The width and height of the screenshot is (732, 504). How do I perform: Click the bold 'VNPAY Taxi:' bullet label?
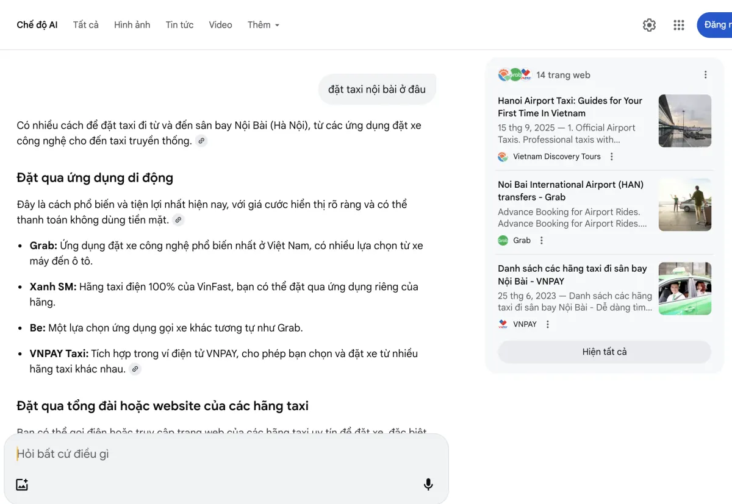(59, 353)
